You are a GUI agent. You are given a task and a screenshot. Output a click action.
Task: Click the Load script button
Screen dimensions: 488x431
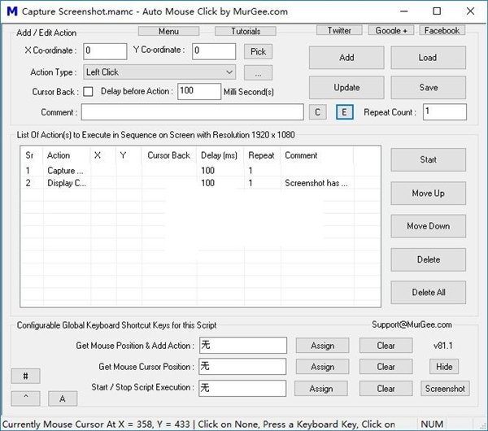tap(429, 58)
